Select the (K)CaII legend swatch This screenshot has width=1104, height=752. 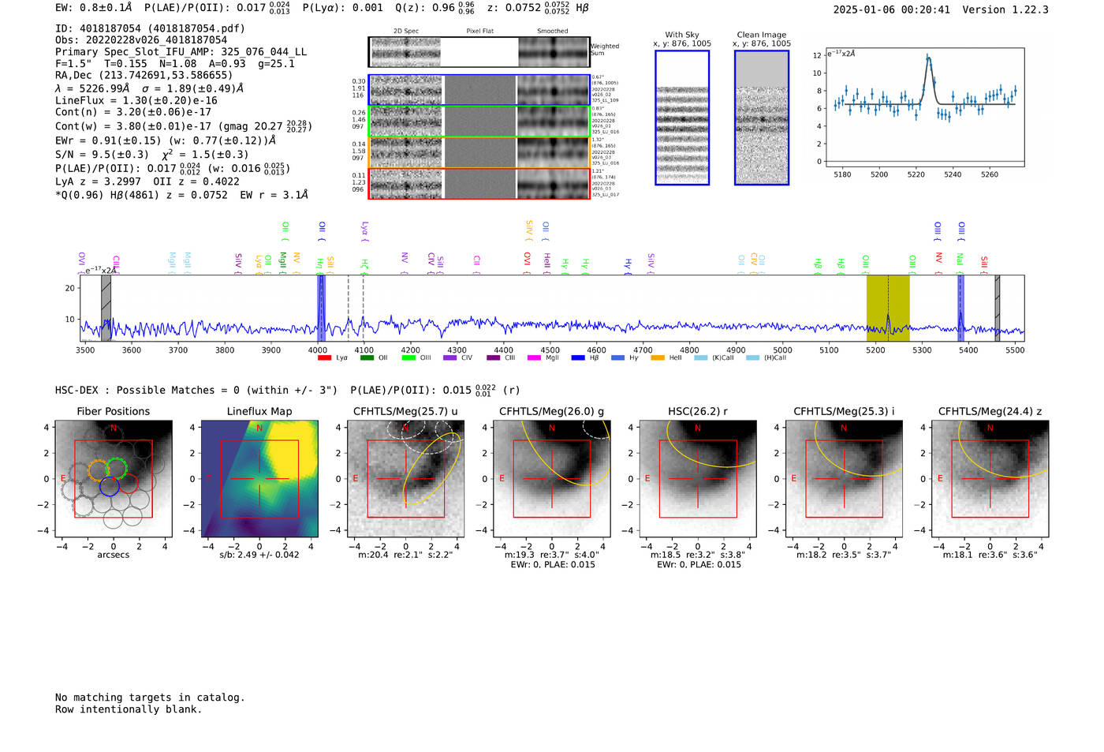click(701, 358)
